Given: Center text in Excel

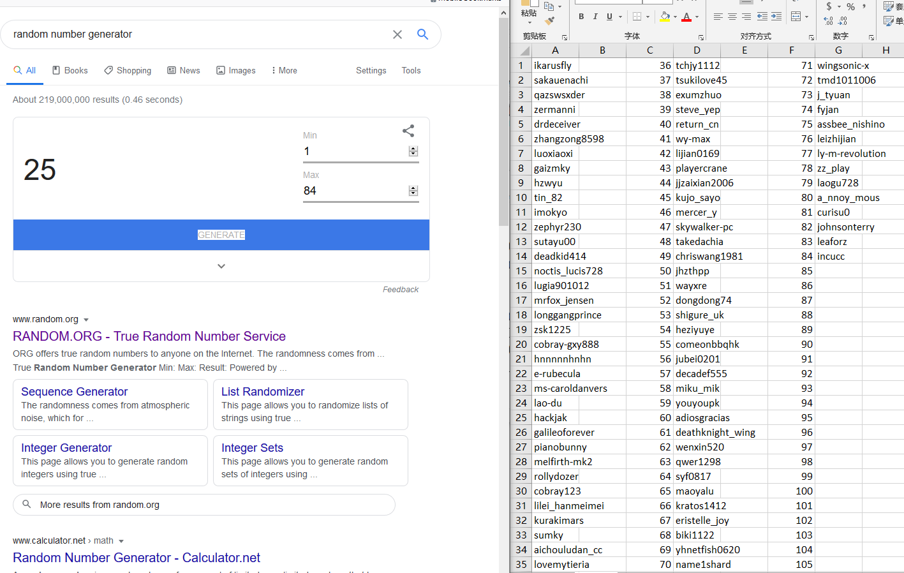Looking at the screenshot, I should (x=732, y=17).
